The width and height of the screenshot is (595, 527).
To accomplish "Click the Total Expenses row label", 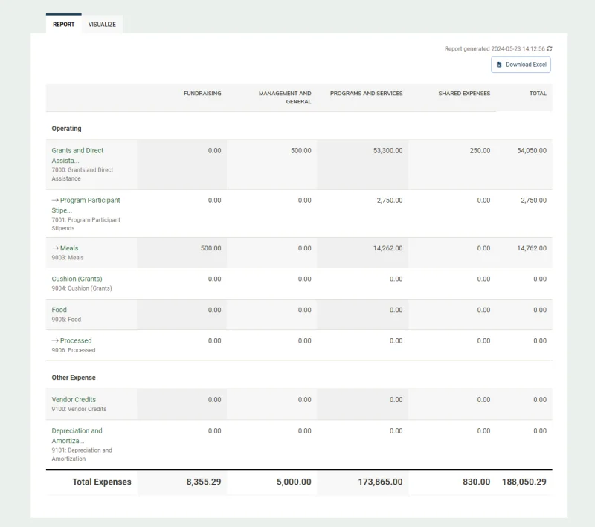I will click(x=102, y=482).
